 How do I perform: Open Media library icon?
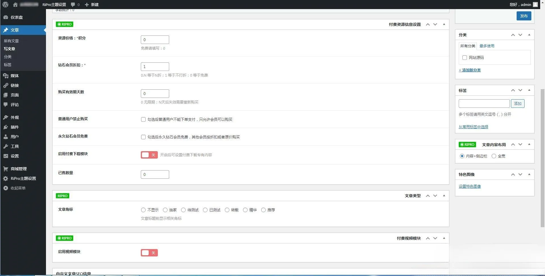click(6, 76)
